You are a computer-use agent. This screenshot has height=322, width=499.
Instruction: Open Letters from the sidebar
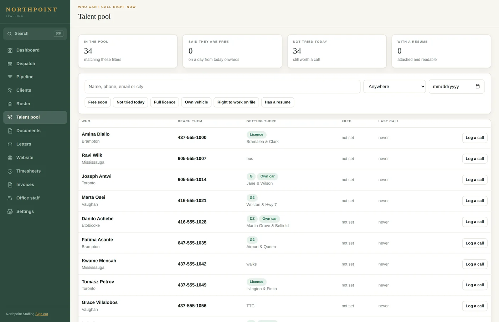(35, 144)
